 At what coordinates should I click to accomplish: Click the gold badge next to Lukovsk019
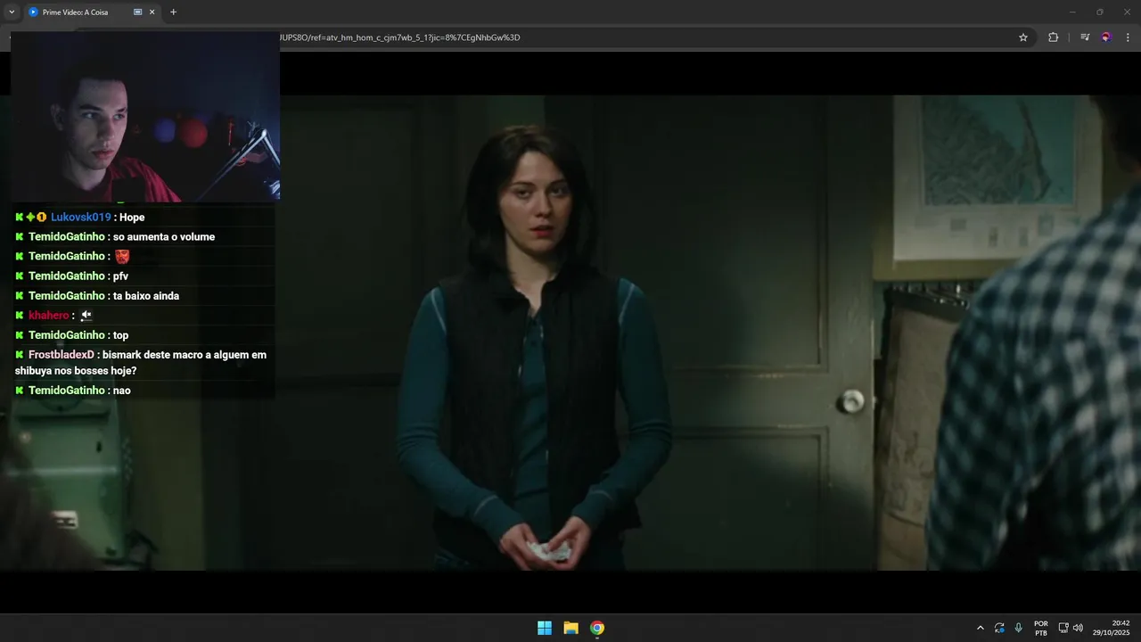[41, 218]
